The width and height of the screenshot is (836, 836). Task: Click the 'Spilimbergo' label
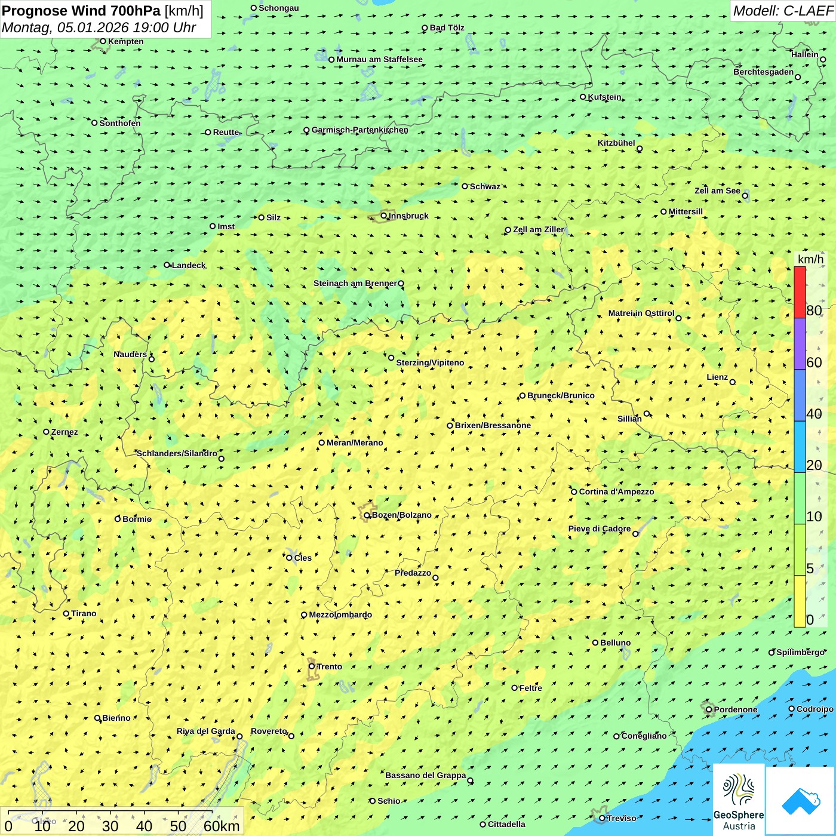tap(801, 652)
